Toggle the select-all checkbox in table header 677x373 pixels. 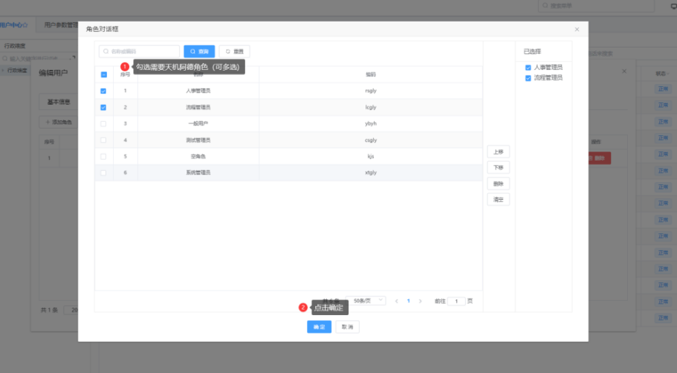[103, 75]
